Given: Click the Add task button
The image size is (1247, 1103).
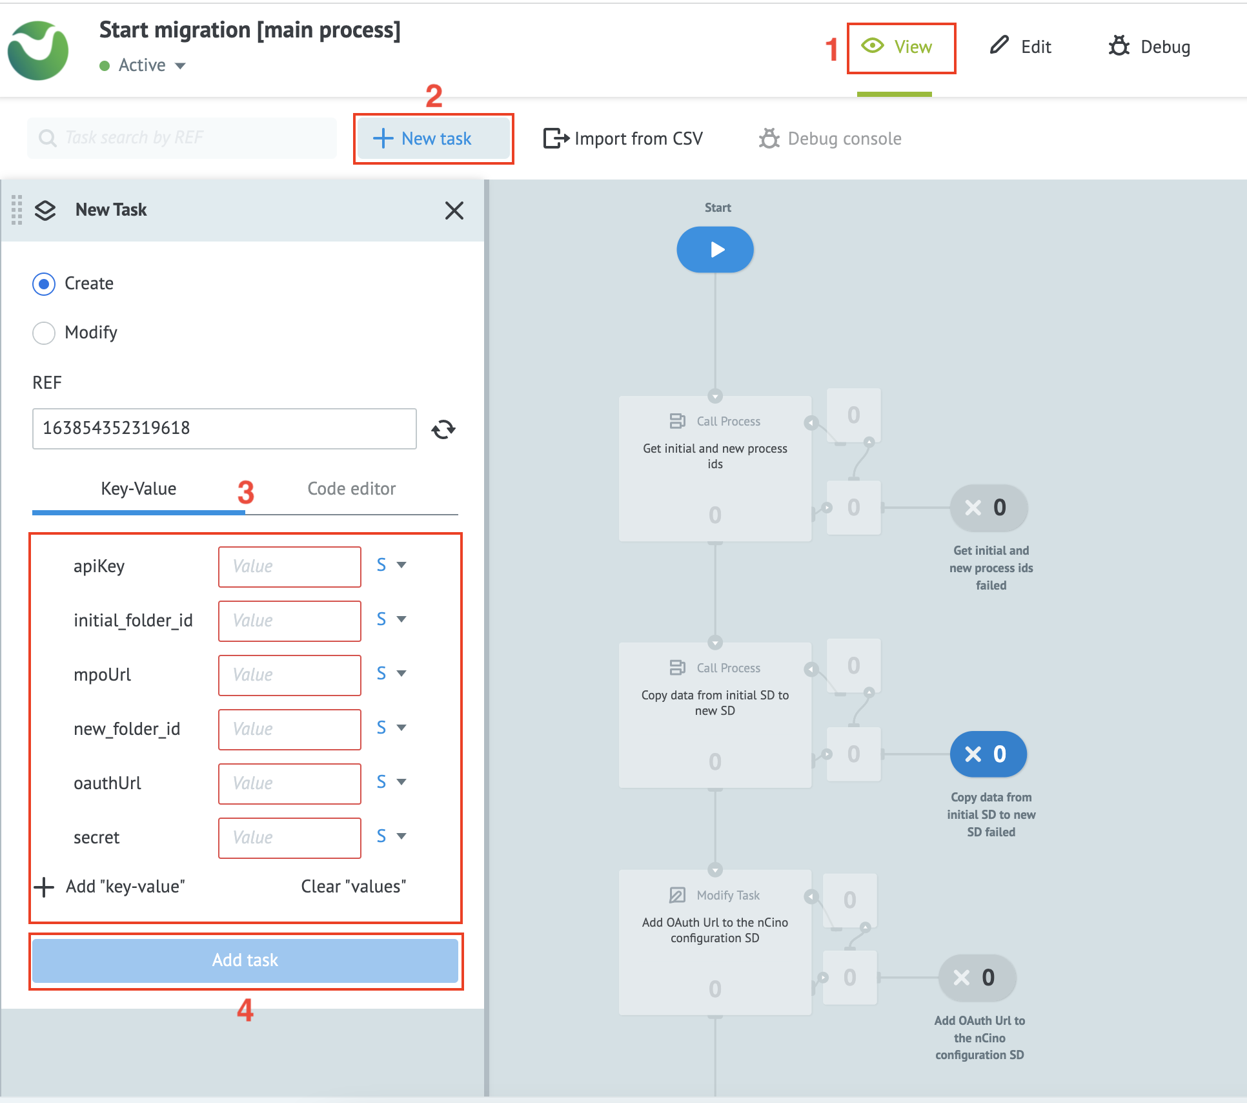Looking at the screenshot, I should click(245, 960).
